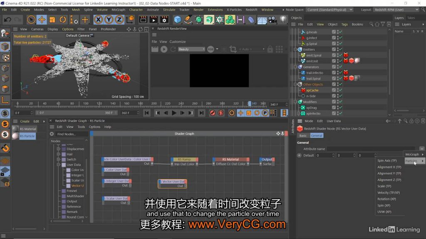Toggle Y axis lock
The height and width of the screenshot is (239, 426).
[109, 20]
